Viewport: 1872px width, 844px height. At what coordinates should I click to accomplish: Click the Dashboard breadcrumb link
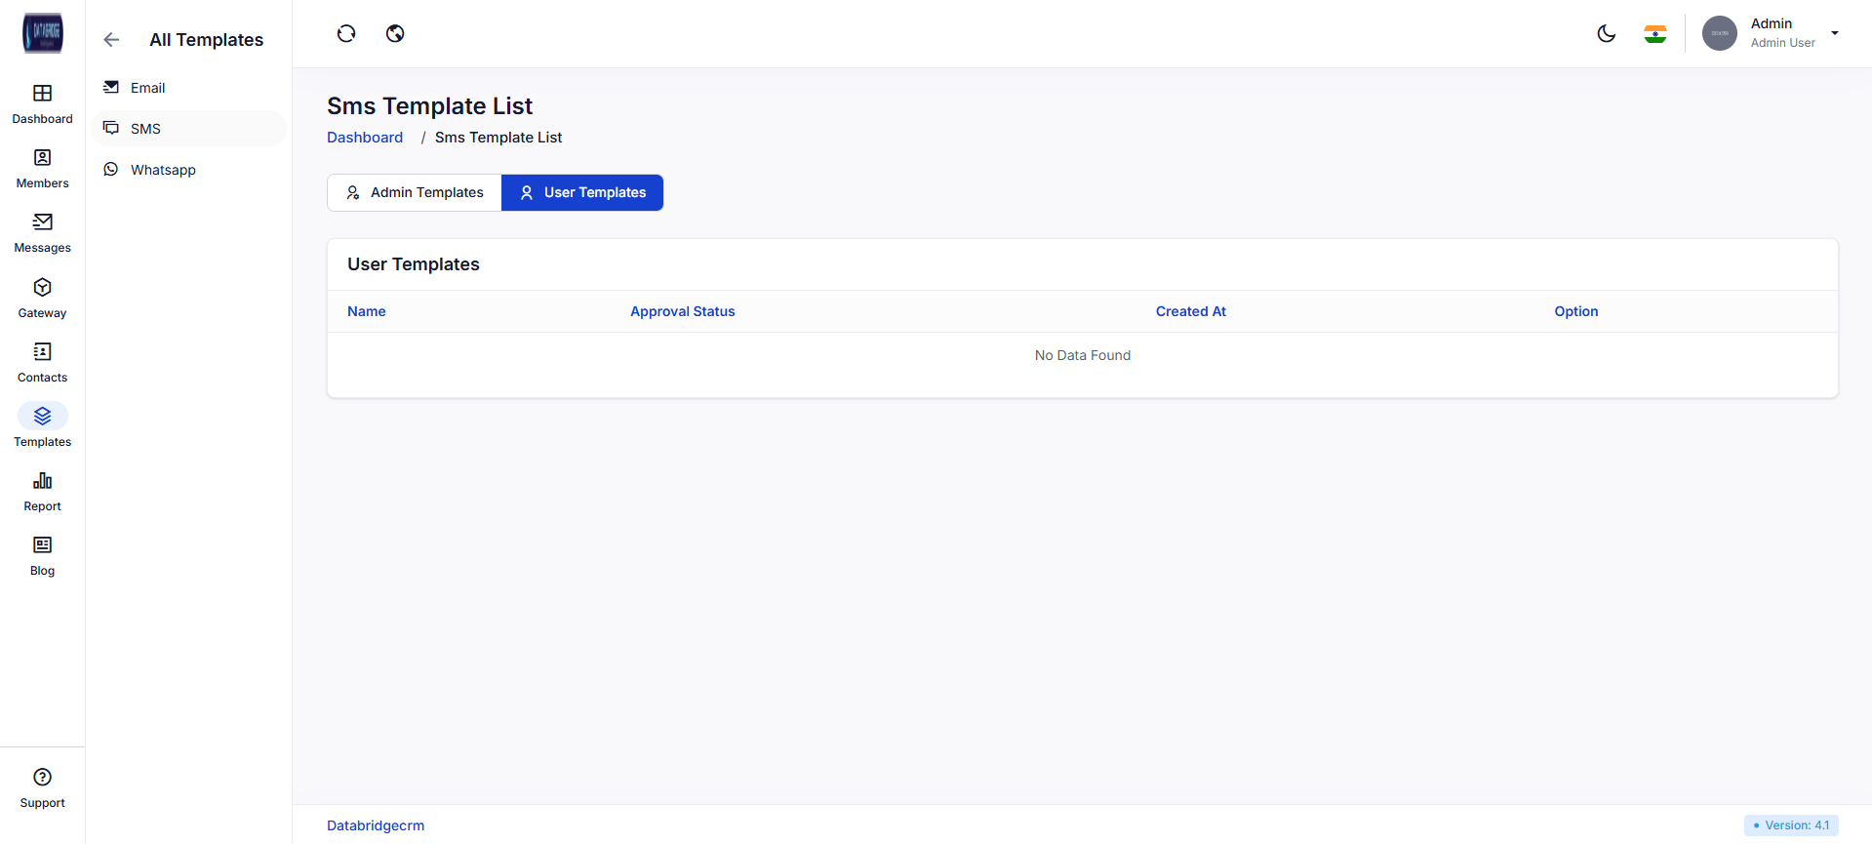365,138
